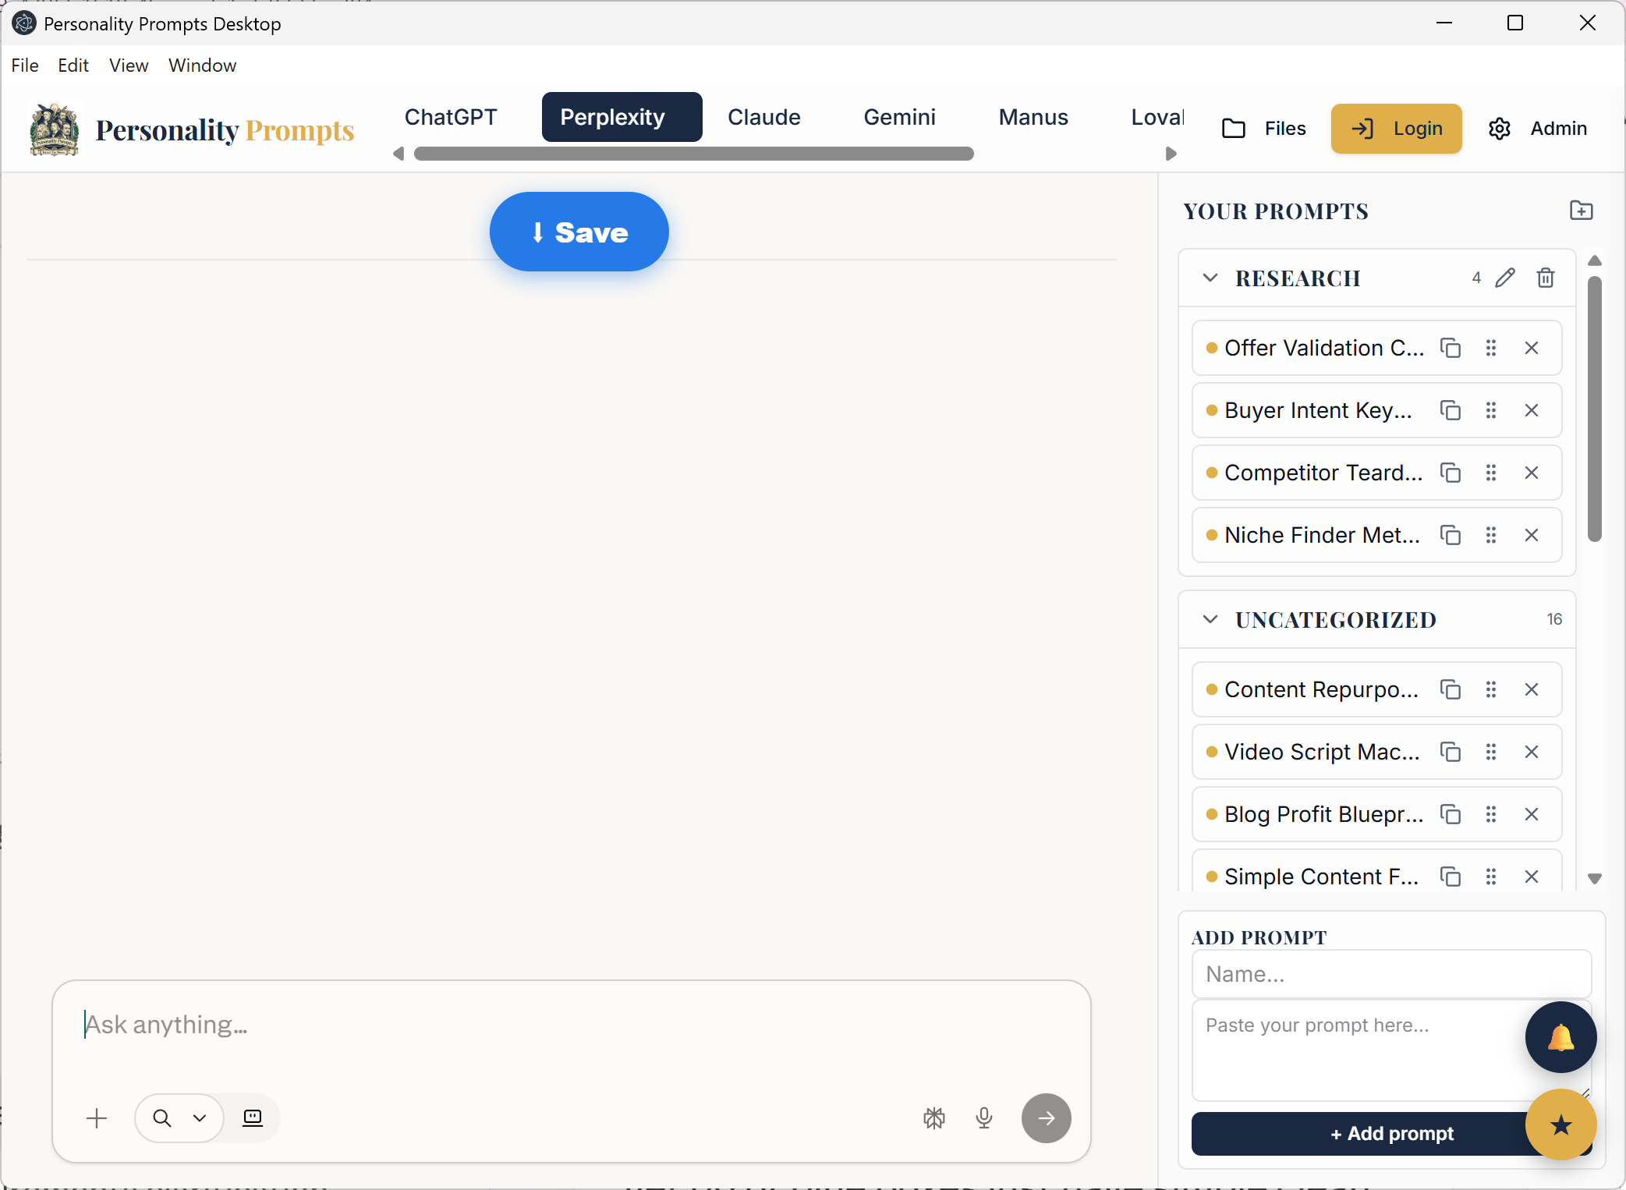Viewport: 1626px width, 1190px height.
Task: Select the search mode magnifier
Action: [162, 1118]
